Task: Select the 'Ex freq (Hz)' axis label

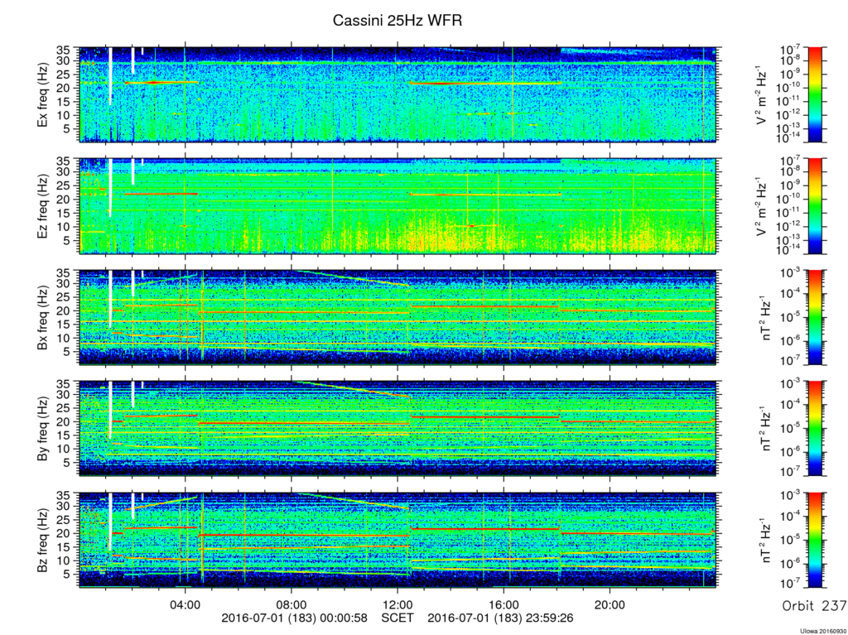Action: coord(43,95)
